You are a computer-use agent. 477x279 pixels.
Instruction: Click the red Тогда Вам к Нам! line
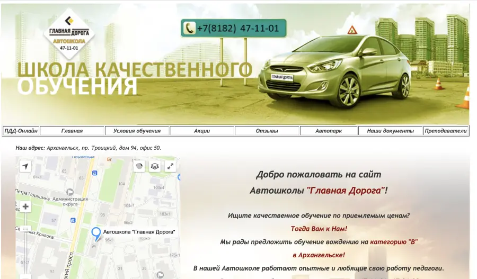coord(319,229)
